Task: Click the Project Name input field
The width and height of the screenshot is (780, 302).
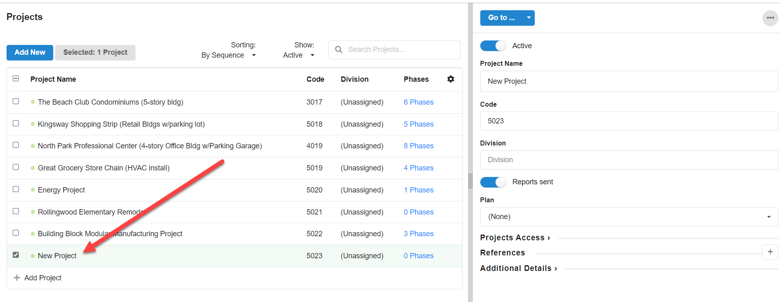Action: [629, 81]
